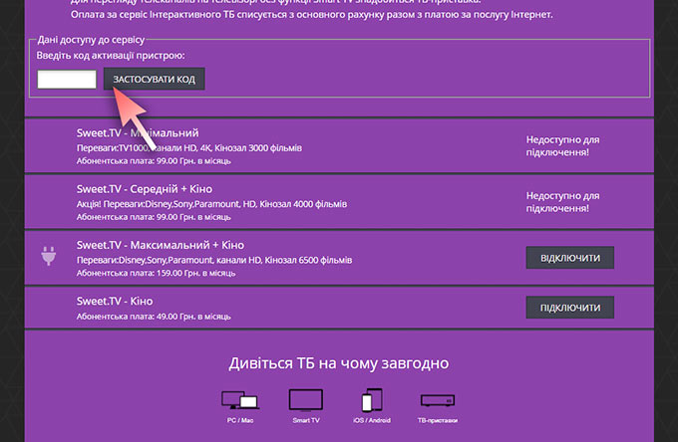The height and width of the screenshot is (442, 678).
Task: Click 'Абонентська плата: 159.00 Грн. в місяць' text
Action: click(x=157, y=273)
